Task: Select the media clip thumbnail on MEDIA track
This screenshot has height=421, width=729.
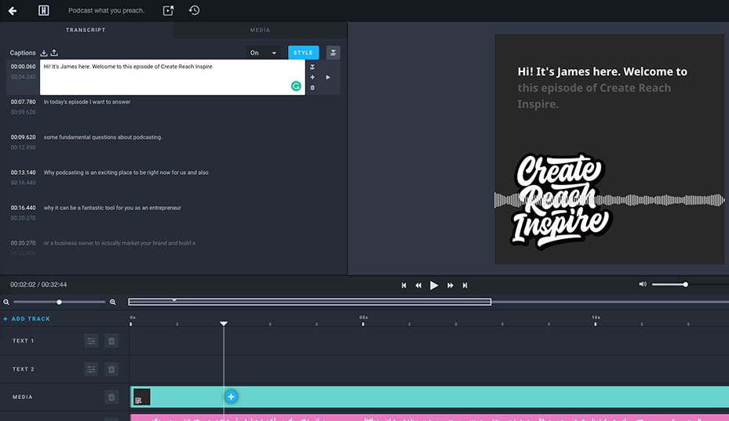Action: click(x=142, y=397)
